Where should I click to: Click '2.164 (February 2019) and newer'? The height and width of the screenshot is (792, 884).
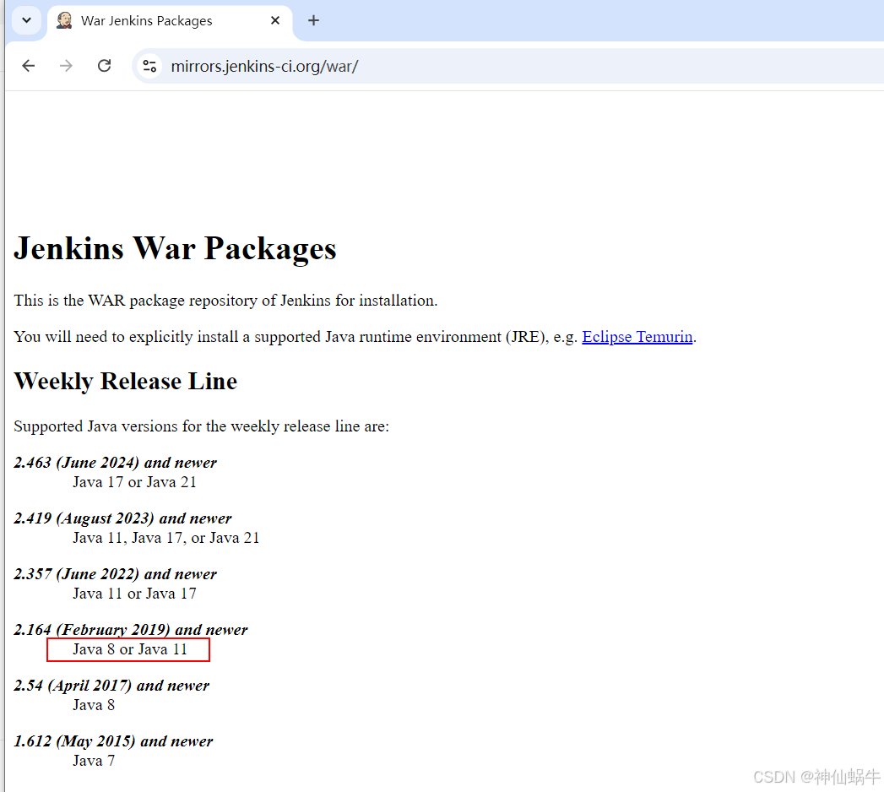tap(131, 630)
